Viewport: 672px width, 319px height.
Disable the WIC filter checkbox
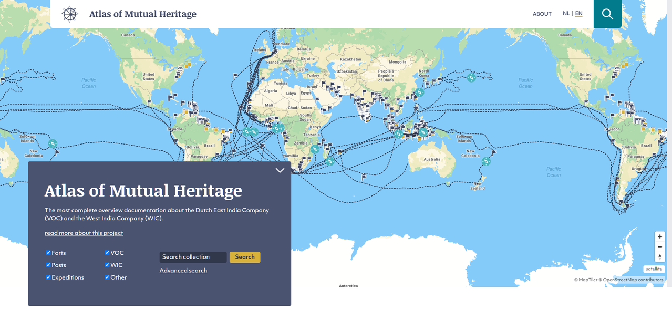click(107, 265)
